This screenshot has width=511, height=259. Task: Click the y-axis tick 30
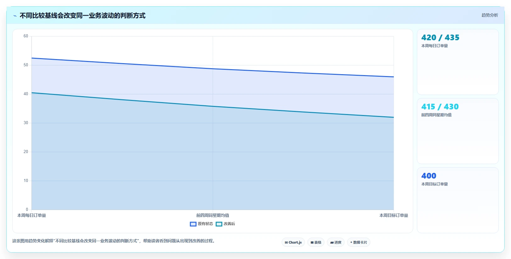click(26, 123)
